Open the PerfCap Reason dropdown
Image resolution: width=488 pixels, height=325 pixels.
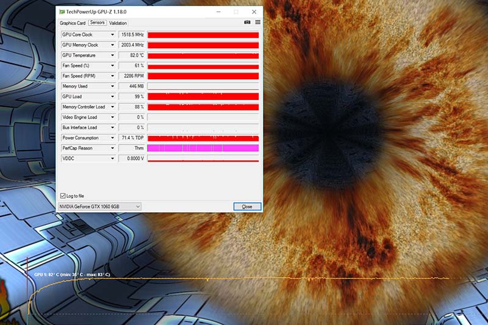click(112, 148)
